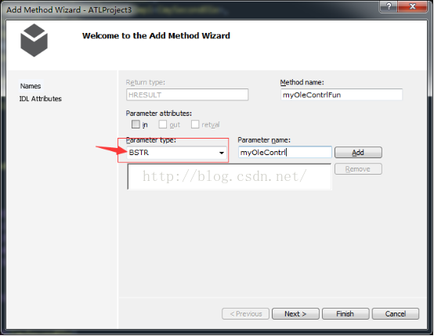Click the greyed-out Previous button
The width and height of the screenshot is (434, 336).
click(x=245, y=313)
